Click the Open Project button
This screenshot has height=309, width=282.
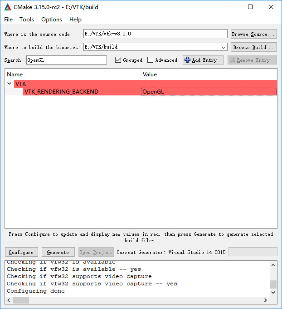[x=96, y=252]
